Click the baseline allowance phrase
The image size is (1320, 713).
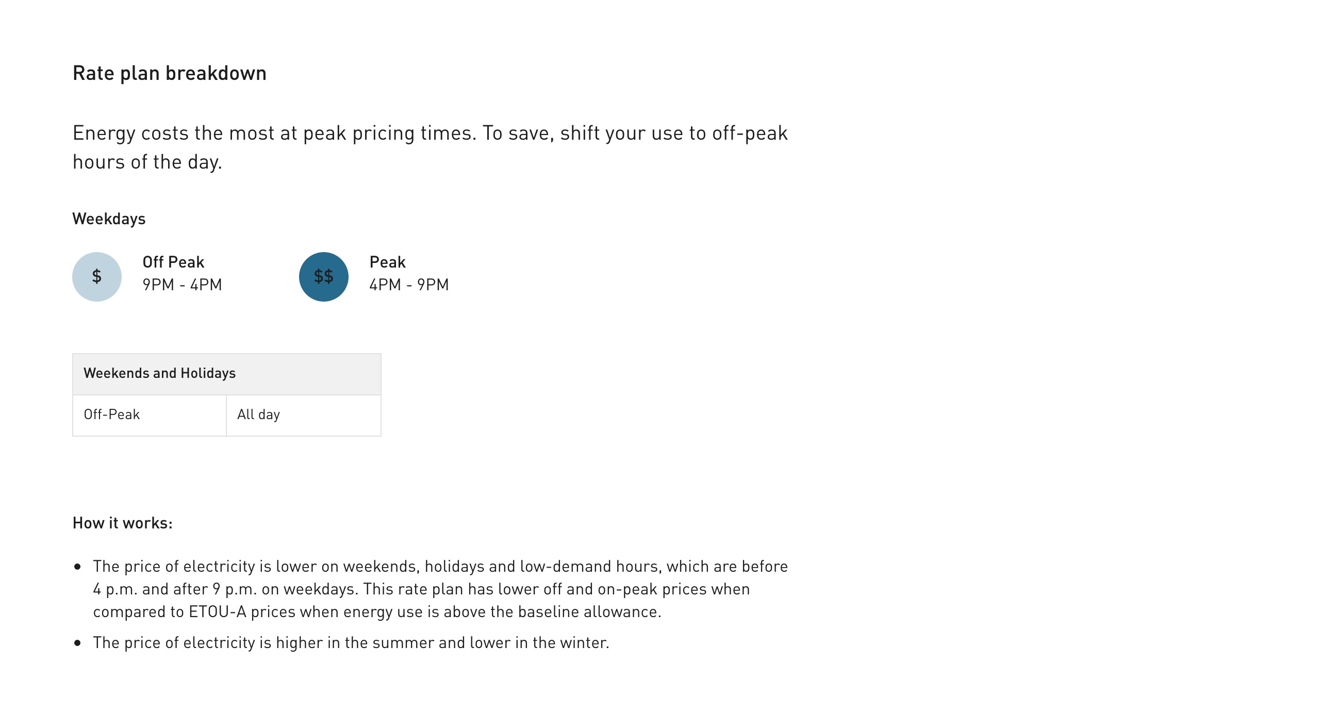click(x=589, y=612)
